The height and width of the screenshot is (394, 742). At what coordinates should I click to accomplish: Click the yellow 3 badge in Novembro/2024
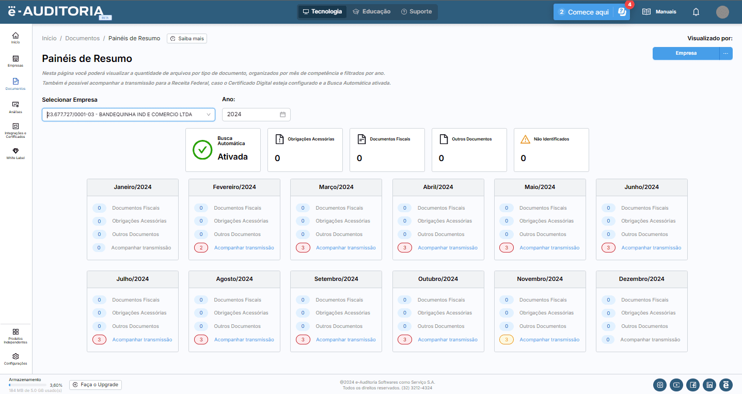point(507,340)
